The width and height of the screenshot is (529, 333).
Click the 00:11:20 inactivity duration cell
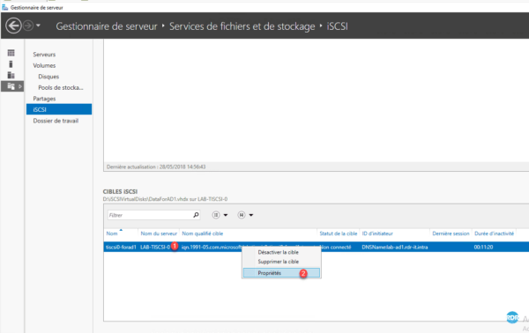483,247
